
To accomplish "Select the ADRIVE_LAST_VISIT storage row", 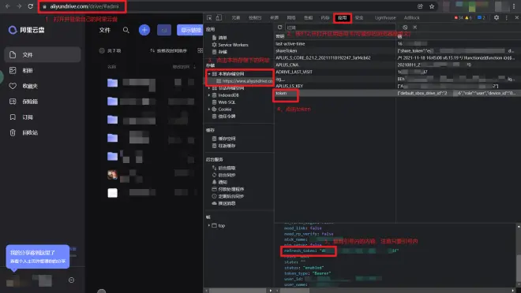I will [397, 72].
